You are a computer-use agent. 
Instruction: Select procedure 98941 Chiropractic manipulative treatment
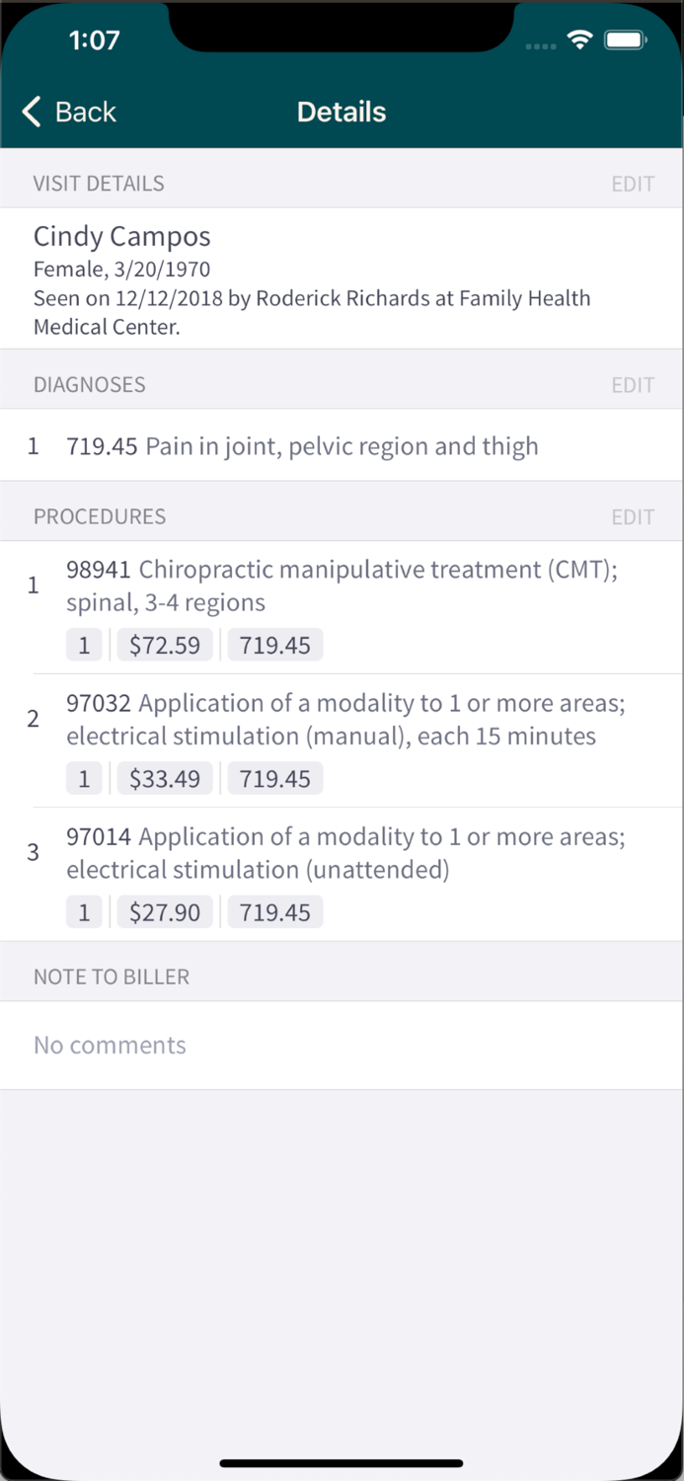342,585
